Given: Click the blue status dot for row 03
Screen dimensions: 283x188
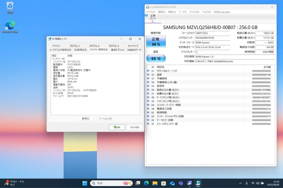Looking at the screenshot, I should click(148, 78).
